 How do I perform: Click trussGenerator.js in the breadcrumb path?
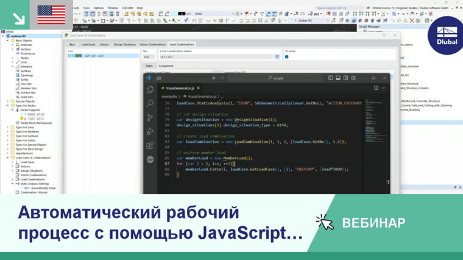(202, 97)
